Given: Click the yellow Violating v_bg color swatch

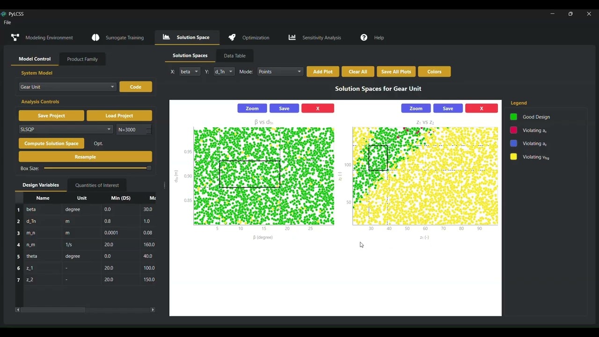Looking at the screenshot, I should point(513,157).
